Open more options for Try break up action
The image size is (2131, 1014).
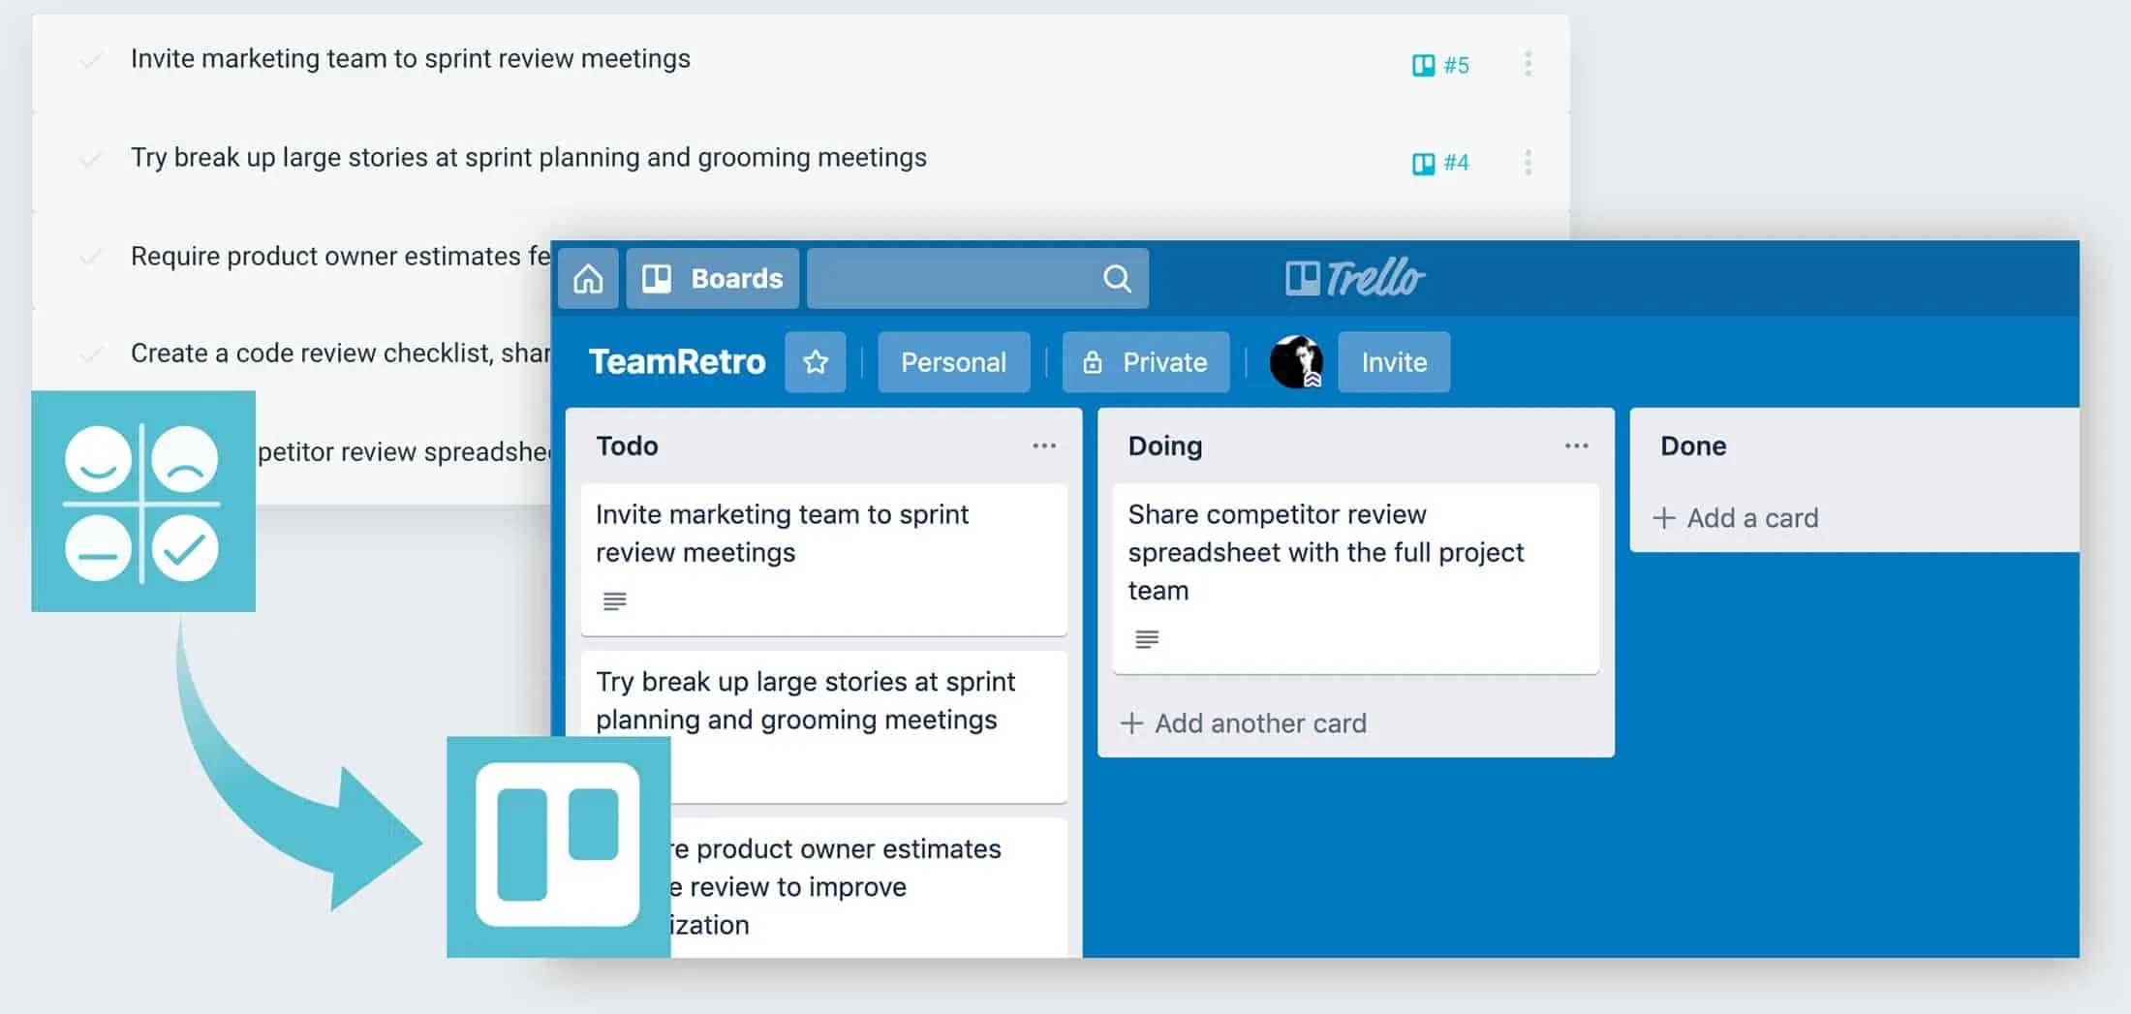1528,162
